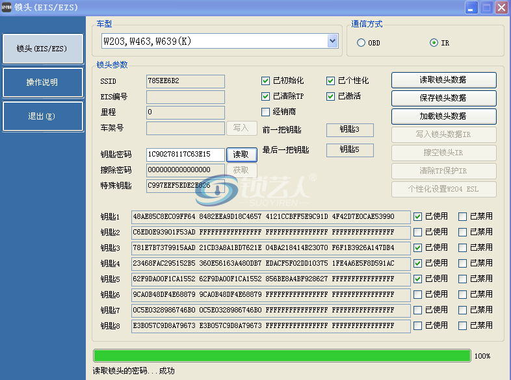Click the 保存锁头数据 button

[x=443, y=98]
